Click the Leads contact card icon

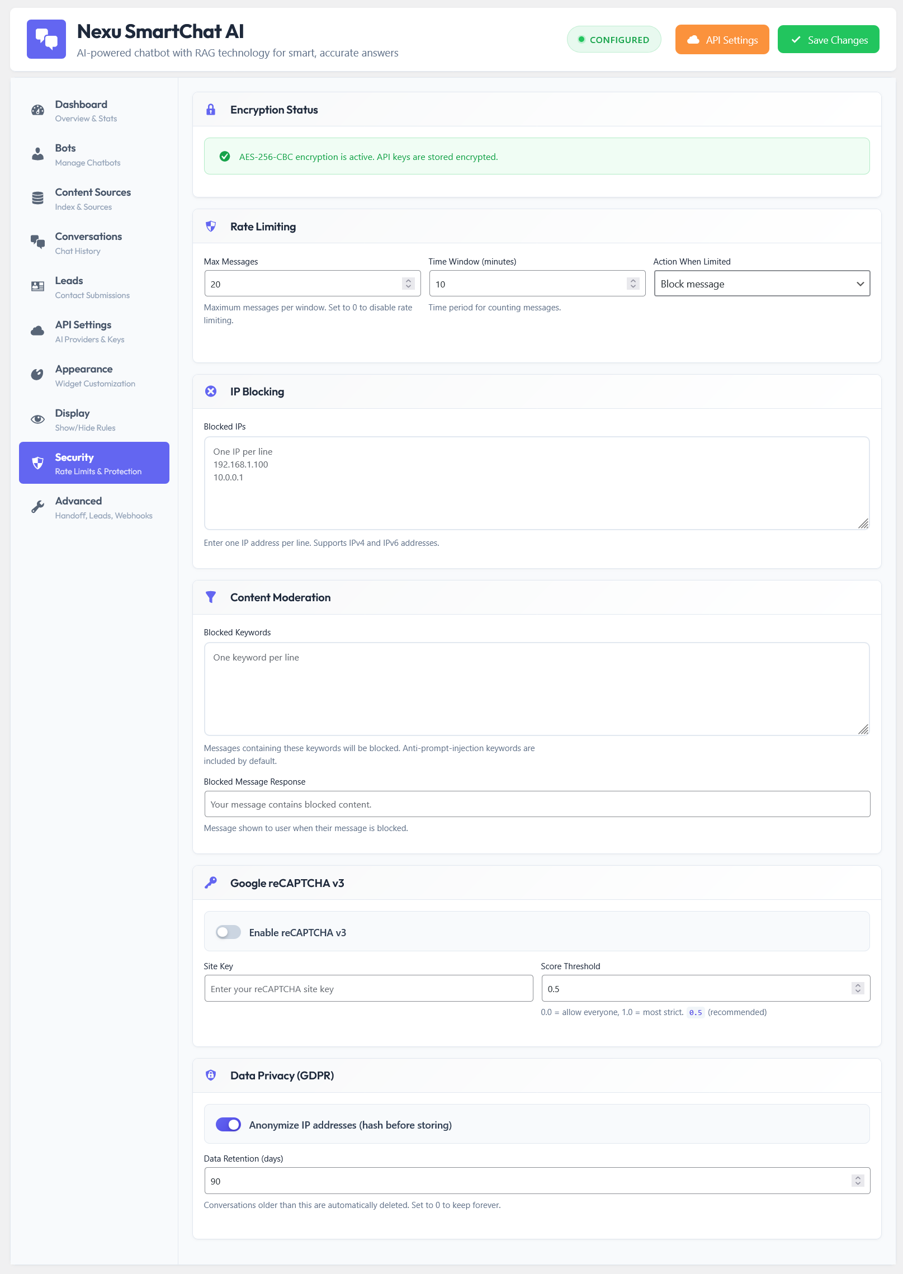click(x=37, y=286)
